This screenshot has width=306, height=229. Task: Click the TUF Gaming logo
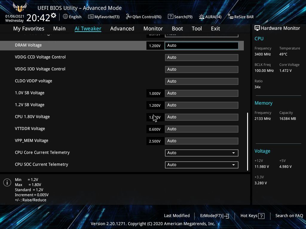(x=20, y=7)
